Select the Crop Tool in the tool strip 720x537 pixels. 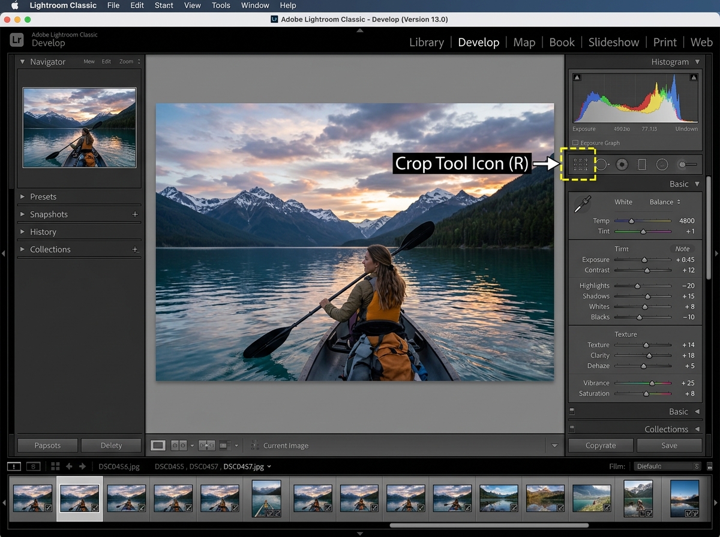point(580,164)
